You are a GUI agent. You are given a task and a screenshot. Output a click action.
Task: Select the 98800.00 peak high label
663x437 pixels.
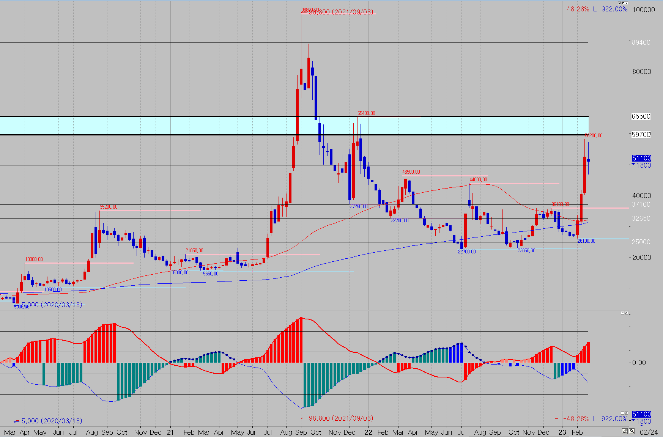310,10
